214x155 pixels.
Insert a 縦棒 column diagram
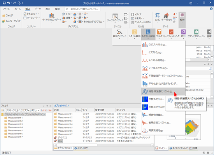[x=67, y=18]
